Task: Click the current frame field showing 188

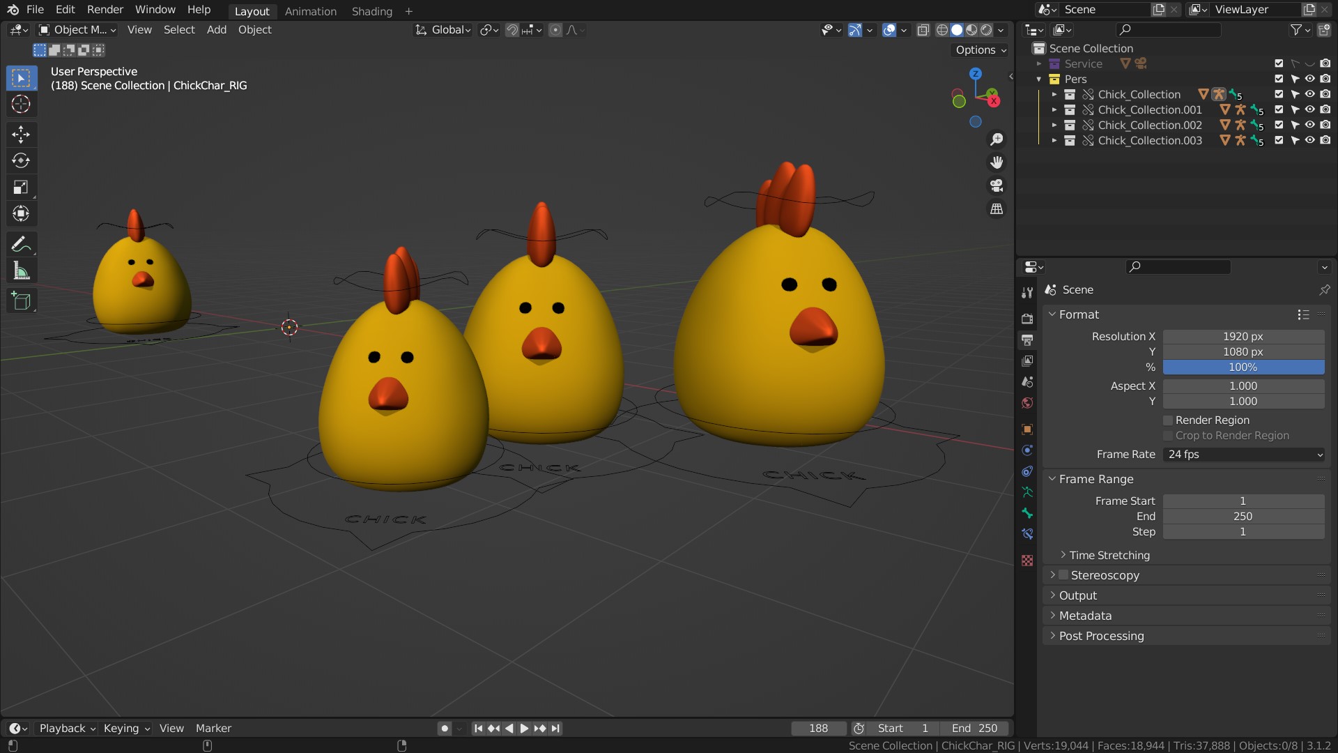Action: coord(819,728)
